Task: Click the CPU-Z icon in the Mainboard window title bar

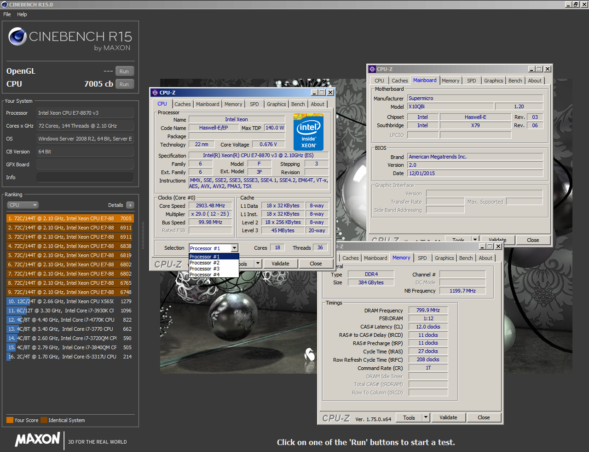Action: click(372, 69)
